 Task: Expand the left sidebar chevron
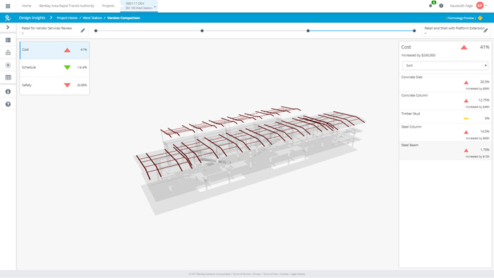click(x=8, y=28)
